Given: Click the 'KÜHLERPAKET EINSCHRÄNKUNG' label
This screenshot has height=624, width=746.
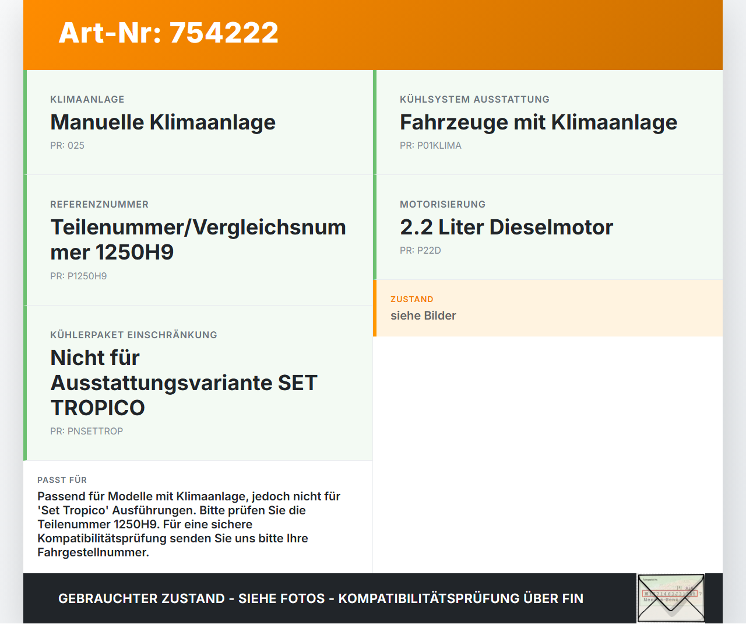Looking at the screenshot, I should [x=133, y=335].
